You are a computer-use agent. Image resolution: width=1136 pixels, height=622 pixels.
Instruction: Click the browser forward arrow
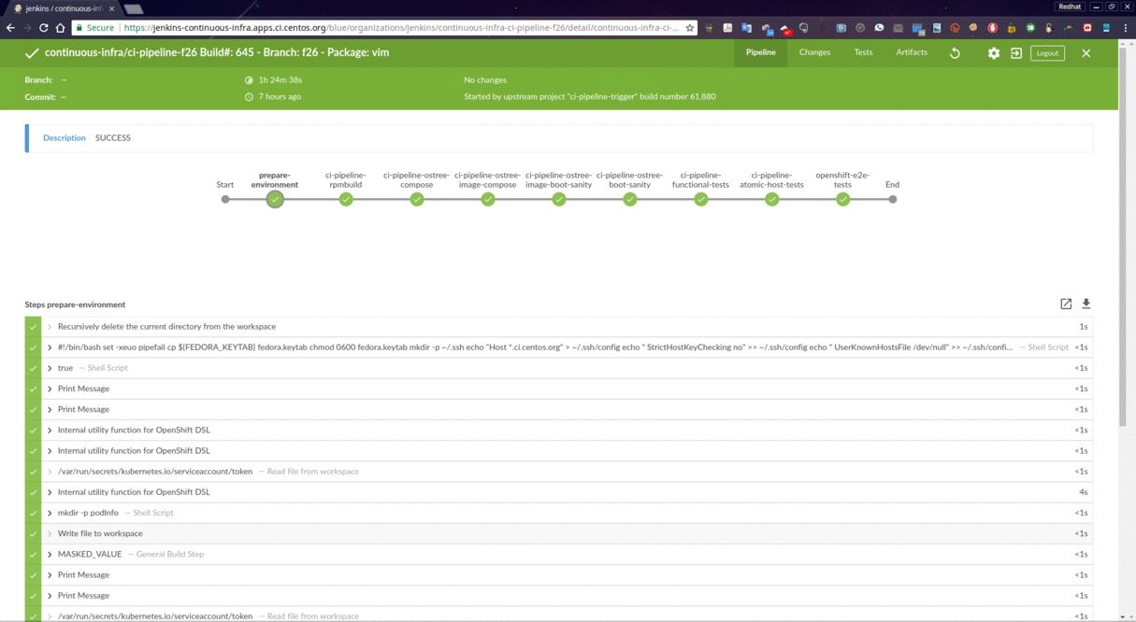(x=27, y=28)
